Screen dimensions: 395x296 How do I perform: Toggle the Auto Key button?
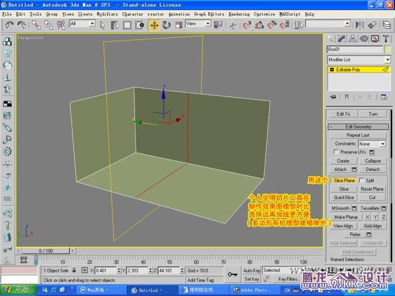point(252,271)
